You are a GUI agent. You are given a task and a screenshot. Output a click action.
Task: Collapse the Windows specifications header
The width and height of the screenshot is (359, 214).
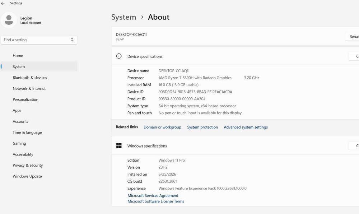pos(235,146)
